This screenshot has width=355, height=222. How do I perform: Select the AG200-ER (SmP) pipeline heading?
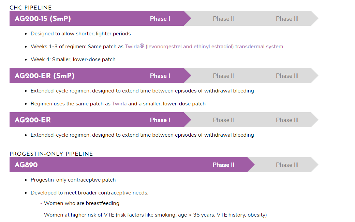click(45, 75)
